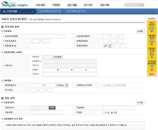
Task: Open the 신고/납부 menu
Action: pos(88,5)
